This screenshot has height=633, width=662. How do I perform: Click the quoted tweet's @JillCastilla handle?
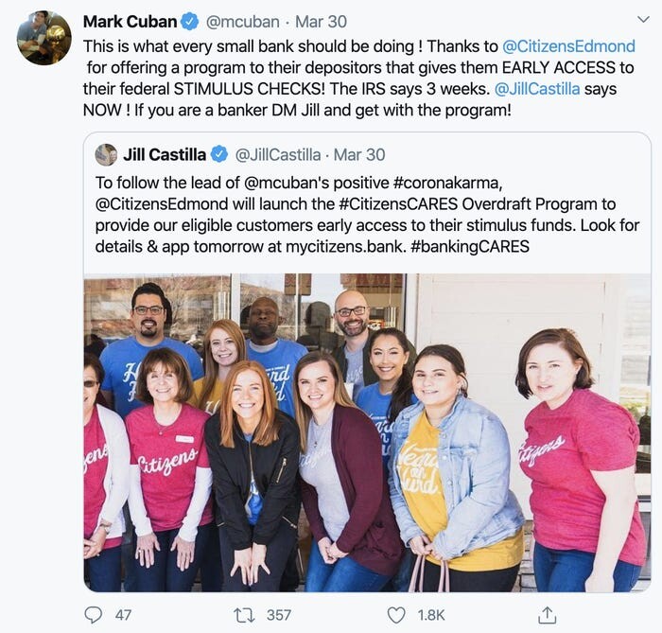tap(277, 155)
